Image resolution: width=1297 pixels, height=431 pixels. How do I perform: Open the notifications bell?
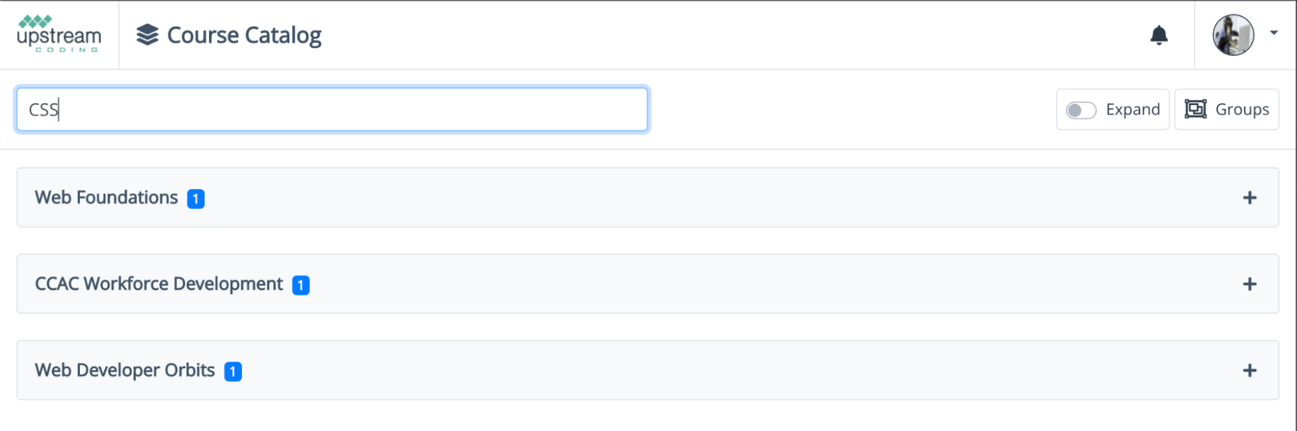coord(1159,35)
